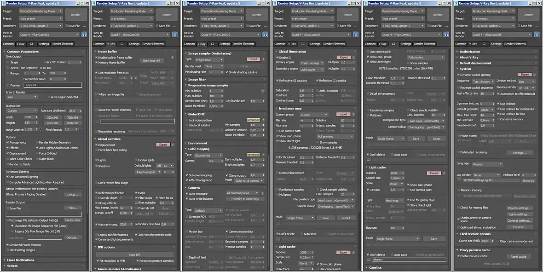Open System rollout help question mark

535,75
